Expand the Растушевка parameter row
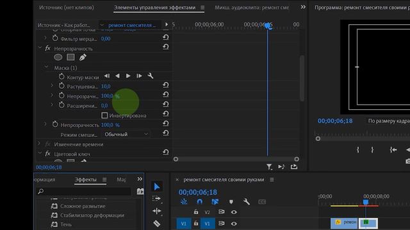The width and height of the screenshot is (410, 230). 52,86
